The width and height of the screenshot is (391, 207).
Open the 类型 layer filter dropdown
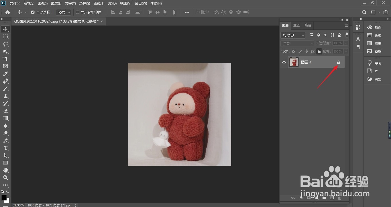coord(293,35)
